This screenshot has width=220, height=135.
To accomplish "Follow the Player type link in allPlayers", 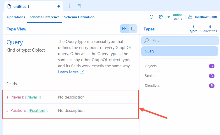I will [32, 97].
